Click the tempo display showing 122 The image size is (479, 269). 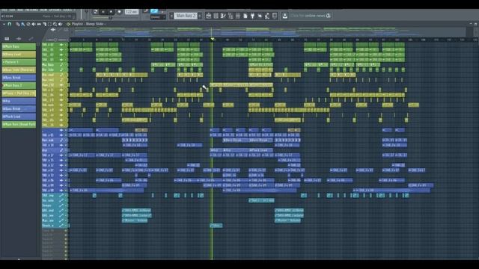132,12
